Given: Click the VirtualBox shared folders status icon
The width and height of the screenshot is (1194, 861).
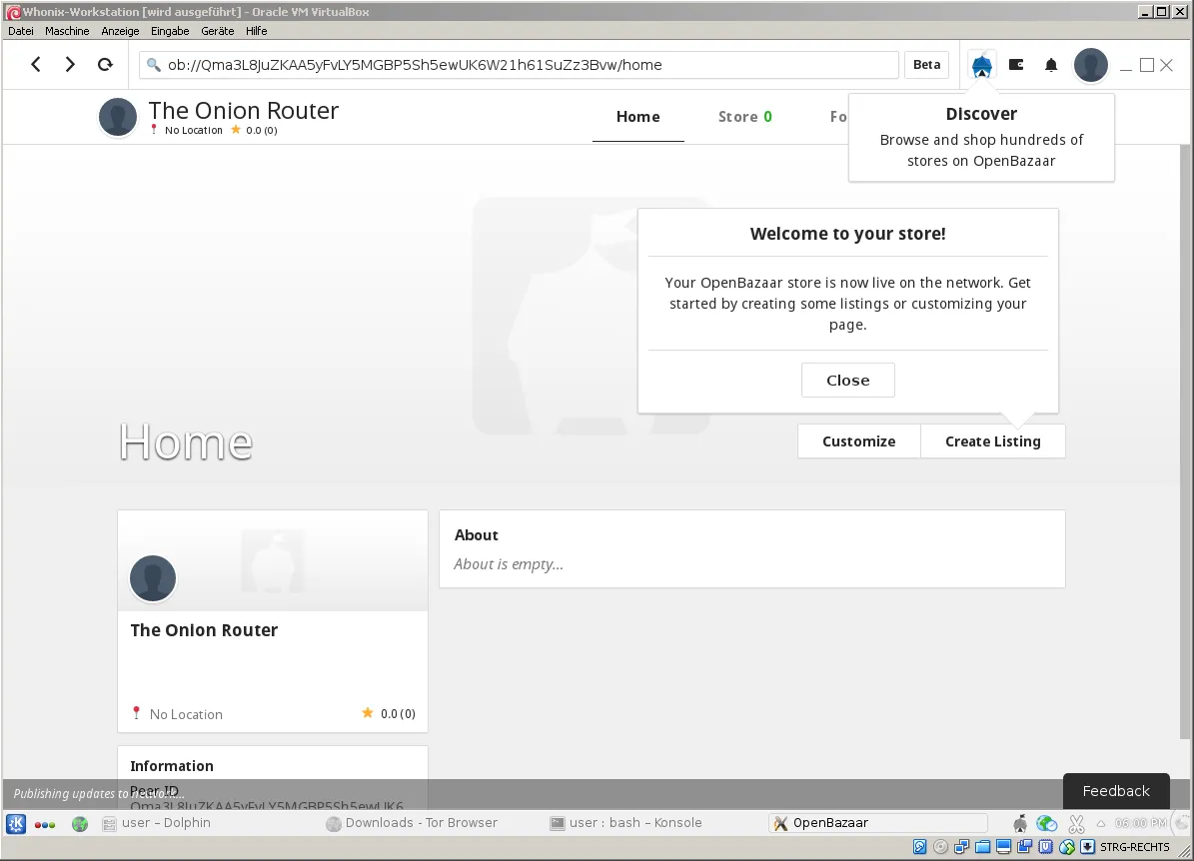Looking at the screenshot, I should click(x=982, y=847).
